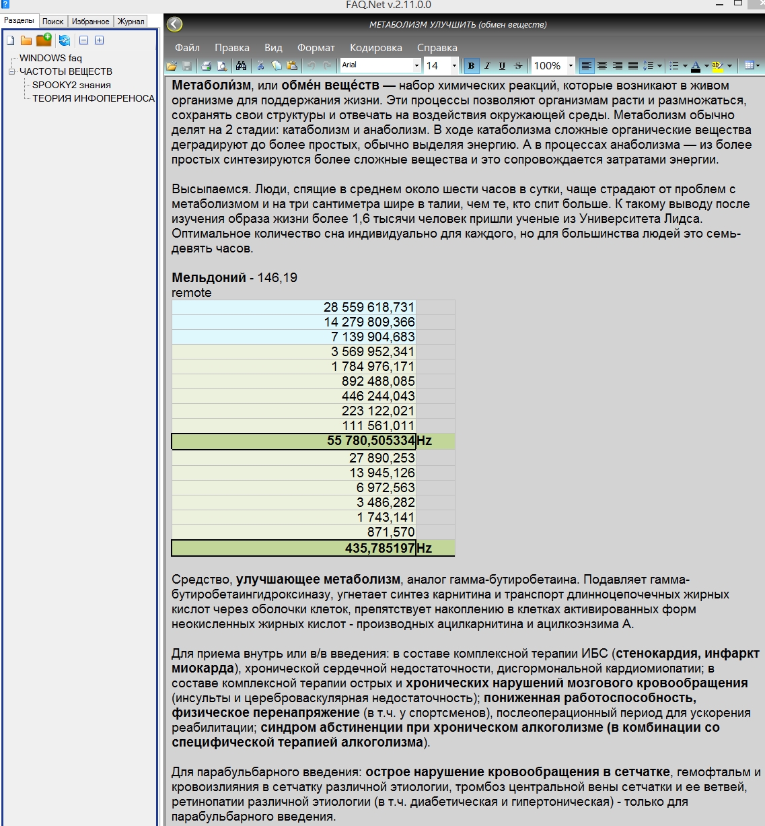Collapse the ЧАСТОТЫ ВЕЩЕСТВ tree node
This screenshot has height=826, width=765.
coord(11,71)
